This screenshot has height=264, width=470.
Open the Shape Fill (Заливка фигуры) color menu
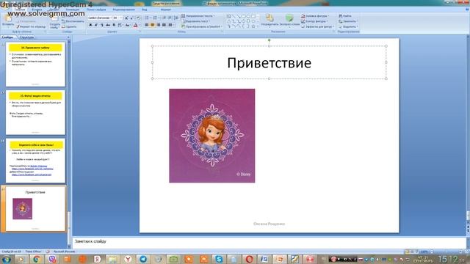[x=315, y=16]
